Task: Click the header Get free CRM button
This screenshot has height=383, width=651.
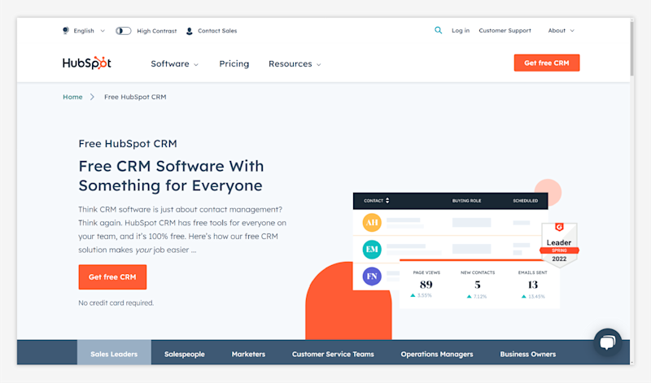Action: [x=547, y=63]
